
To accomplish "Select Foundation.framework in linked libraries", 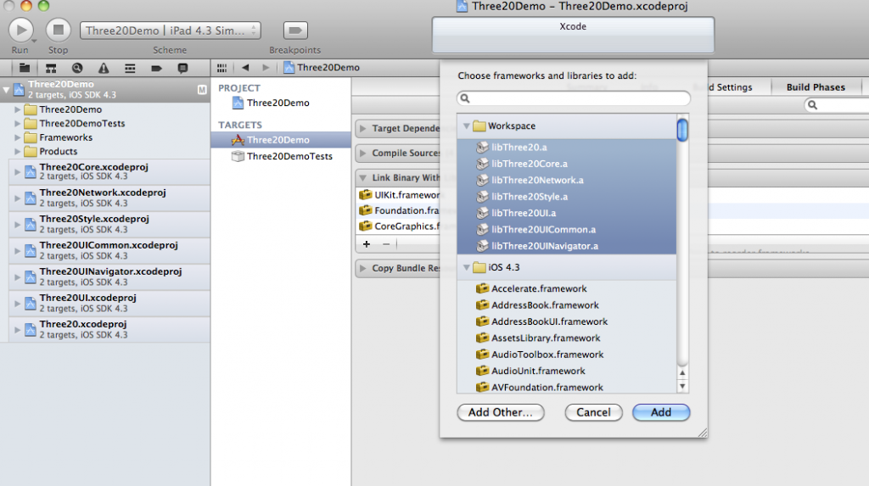I will coord(399,210).
